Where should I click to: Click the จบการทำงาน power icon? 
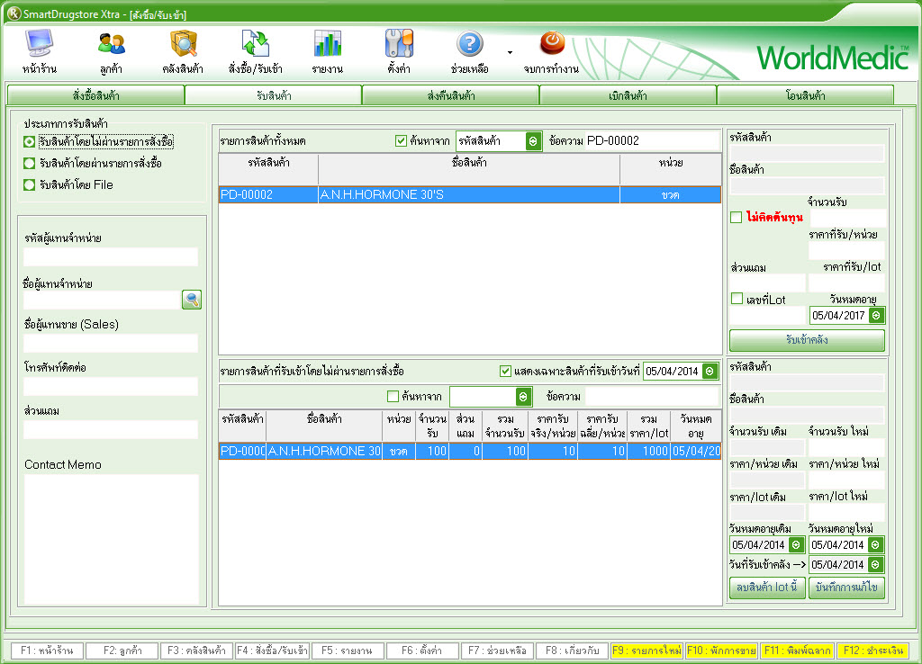[x=551, y=44]
